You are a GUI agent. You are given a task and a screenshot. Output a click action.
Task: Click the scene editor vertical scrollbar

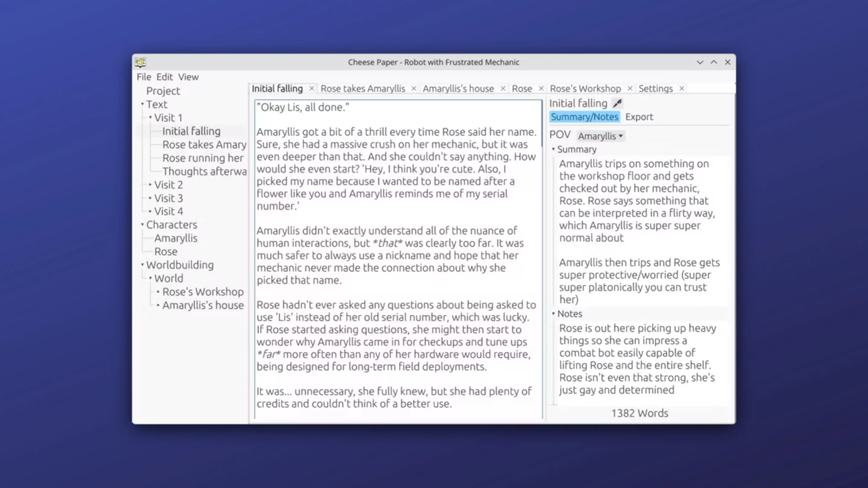coord(542,123)
